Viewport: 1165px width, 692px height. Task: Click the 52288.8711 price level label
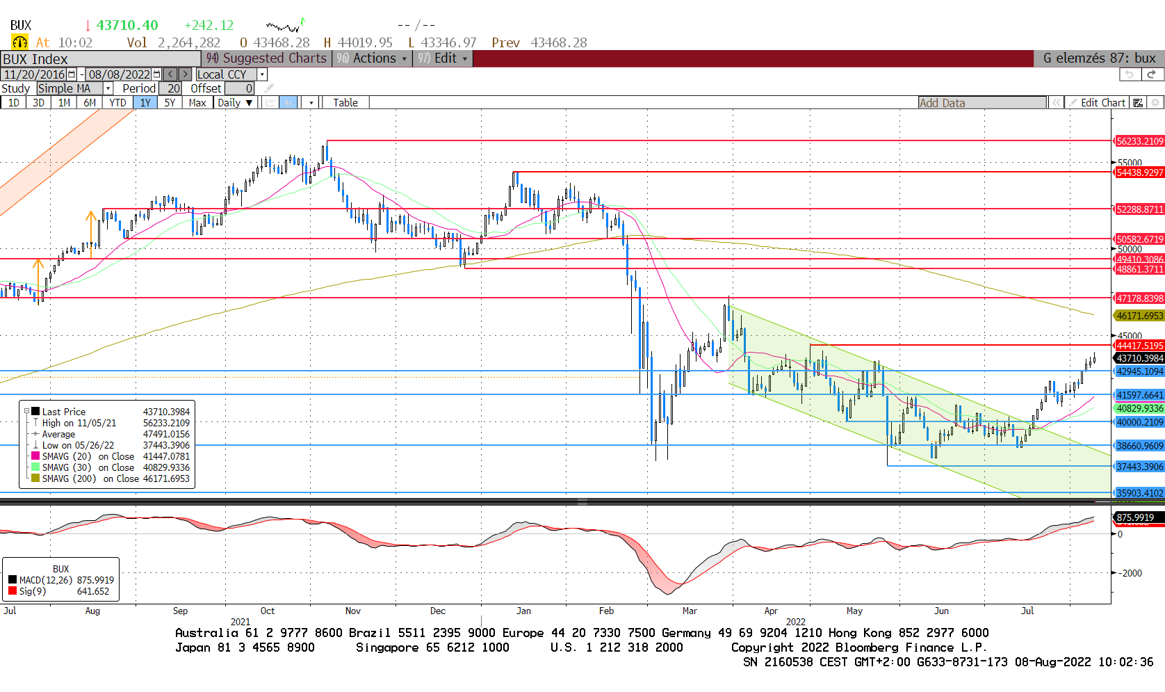pos(1139,209)
